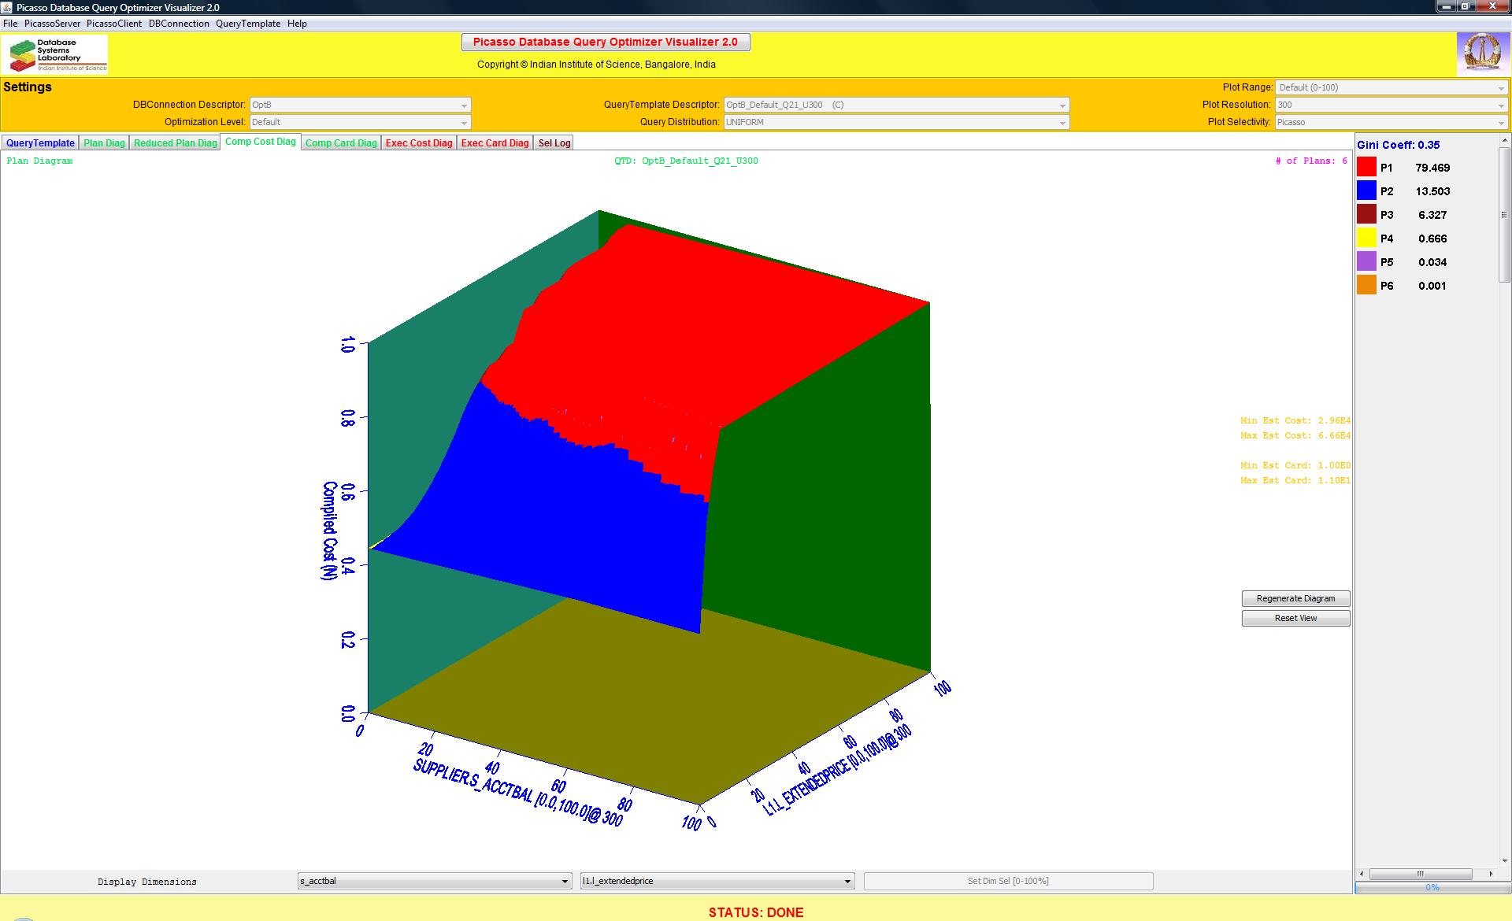Click the yellow P4 plan swatch
The image size is (1512, 921).
tap(1366, 238)
